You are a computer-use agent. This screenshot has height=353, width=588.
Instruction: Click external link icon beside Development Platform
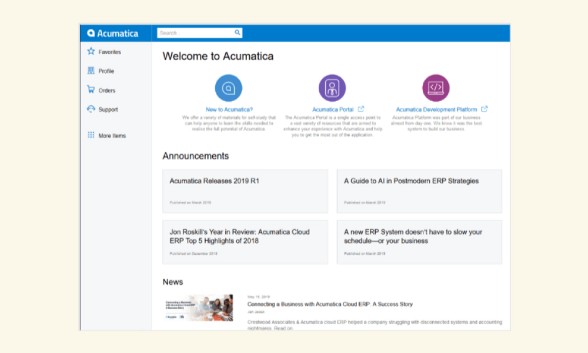click(485, 109)
